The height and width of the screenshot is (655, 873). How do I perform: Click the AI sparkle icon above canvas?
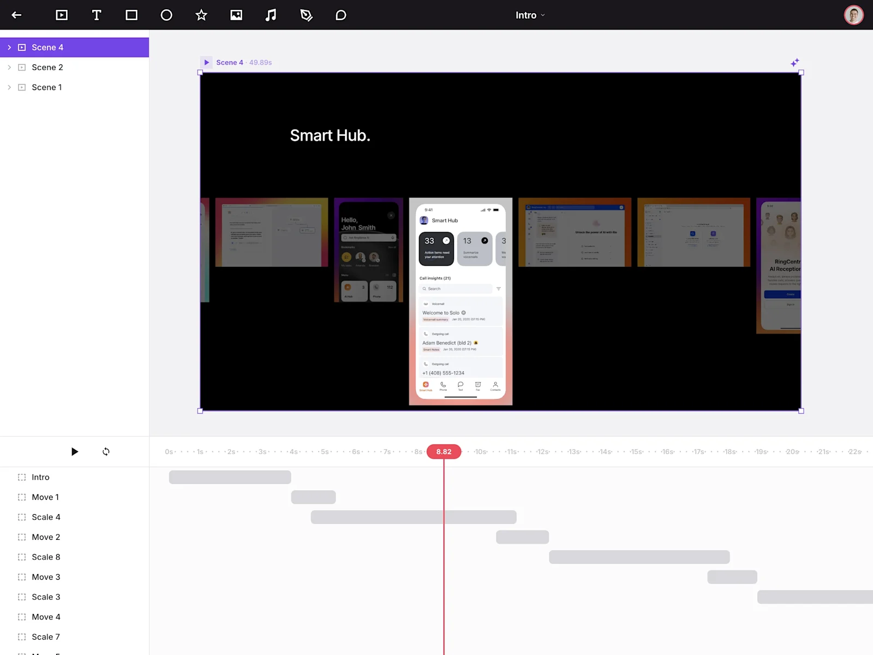coord(795,62)
